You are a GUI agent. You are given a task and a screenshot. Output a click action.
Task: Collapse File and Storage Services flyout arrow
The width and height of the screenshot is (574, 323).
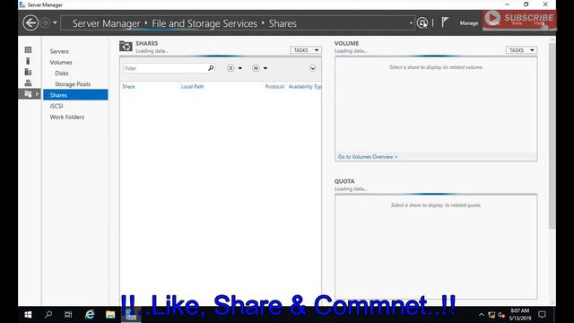(37, 94)
